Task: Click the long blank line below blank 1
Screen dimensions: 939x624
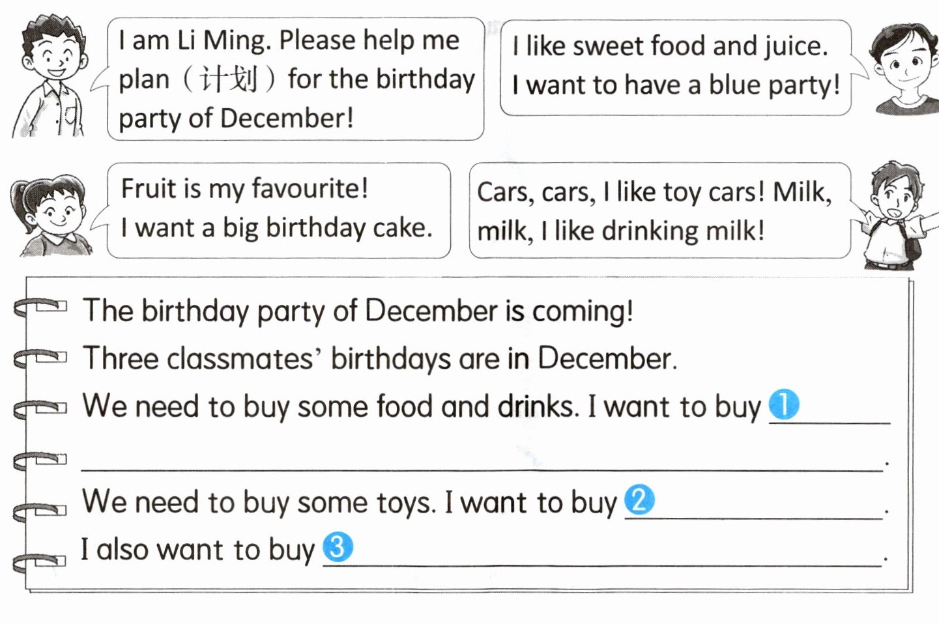Action: pos(482,466)
